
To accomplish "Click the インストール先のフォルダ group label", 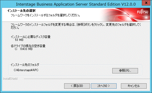I will point(25,65).
